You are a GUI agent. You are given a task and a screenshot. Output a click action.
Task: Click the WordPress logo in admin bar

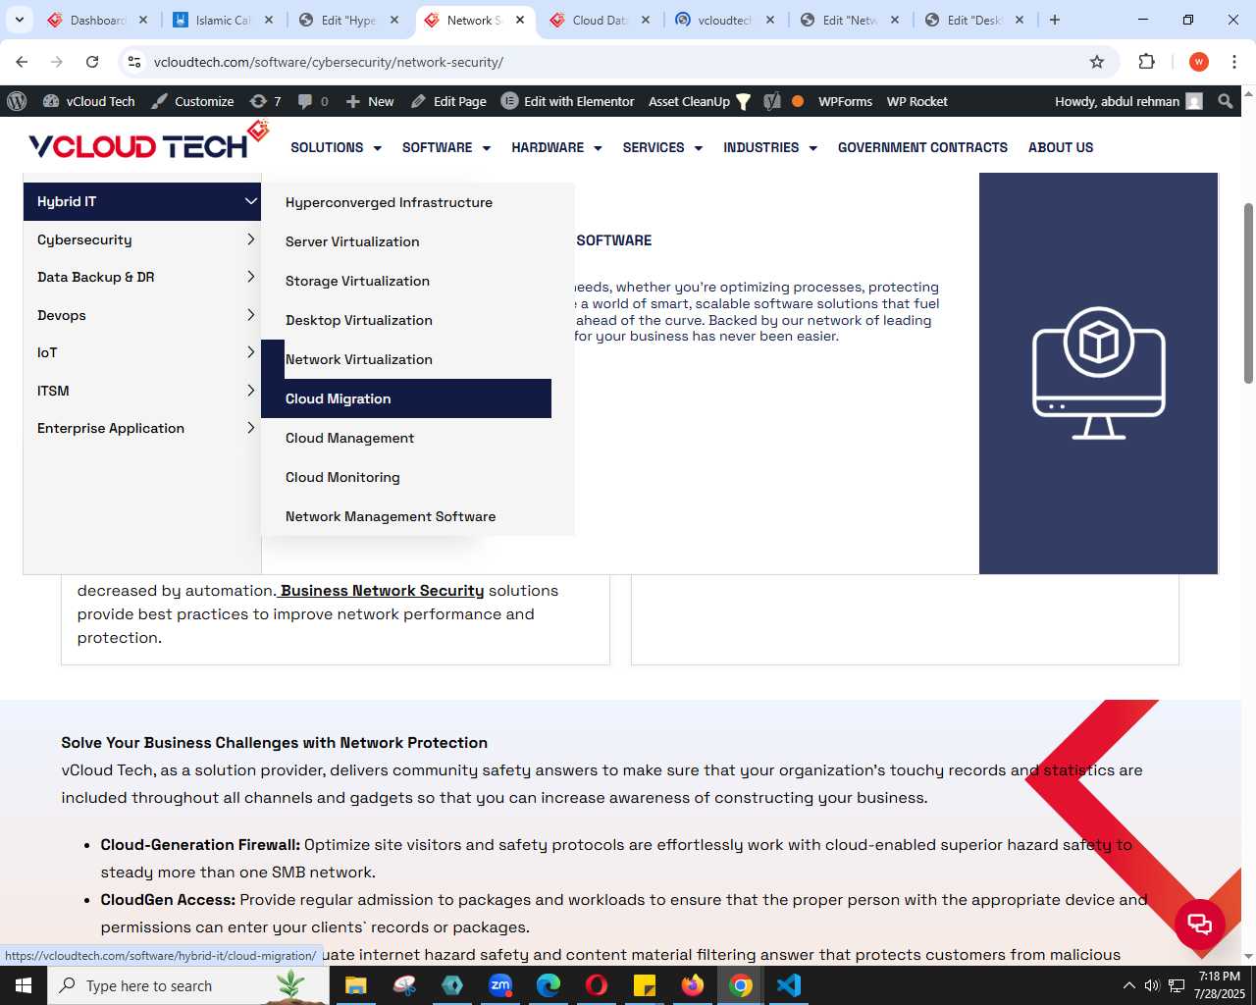tap(17, 101)
